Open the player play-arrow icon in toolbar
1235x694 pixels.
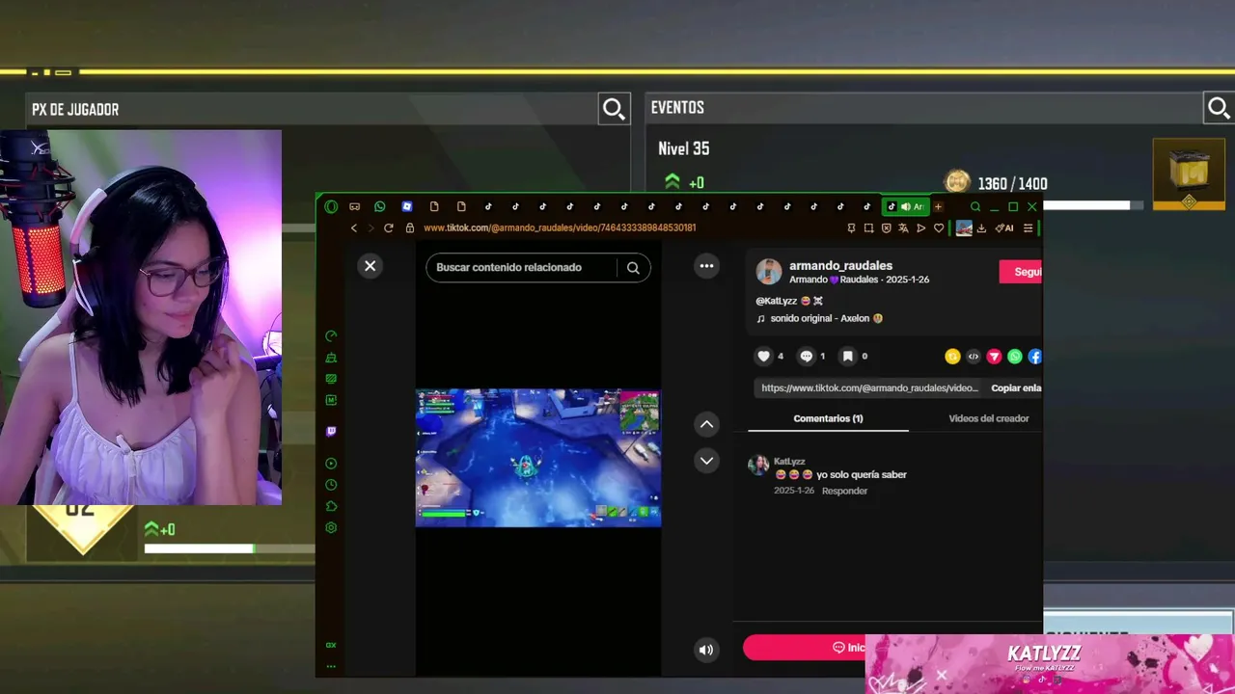pyautogui.click(x=920, y=228)
